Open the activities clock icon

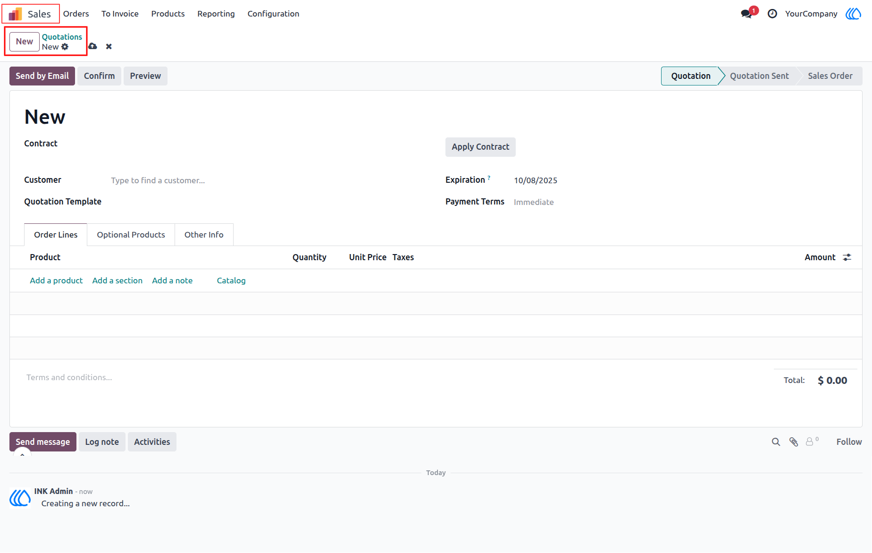click(x=772, y=14)
